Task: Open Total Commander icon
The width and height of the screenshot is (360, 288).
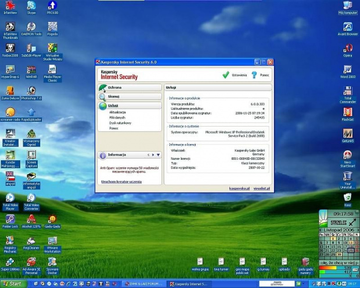Action: [348, 95]
